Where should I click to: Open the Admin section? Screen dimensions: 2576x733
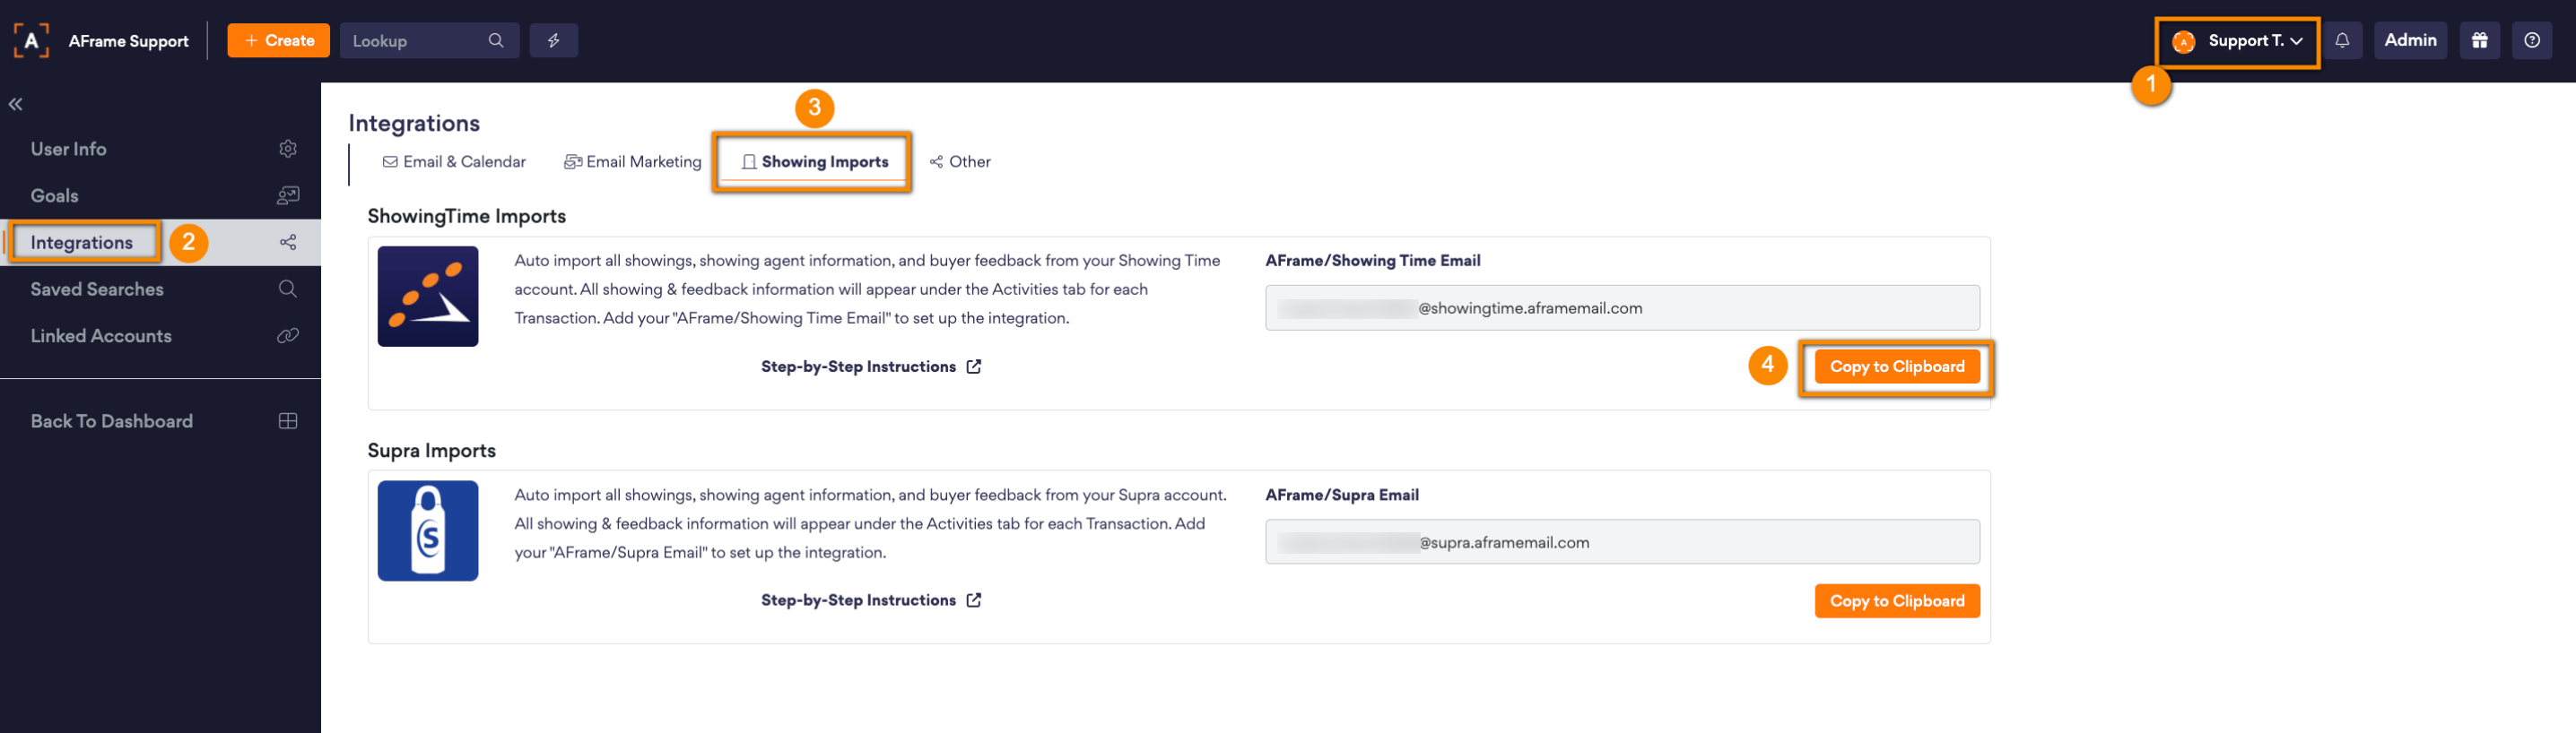point(2410,40)
